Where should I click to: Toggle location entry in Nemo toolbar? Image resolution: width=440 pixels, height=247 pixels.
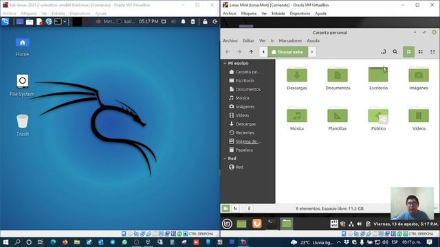coord(384,52)
